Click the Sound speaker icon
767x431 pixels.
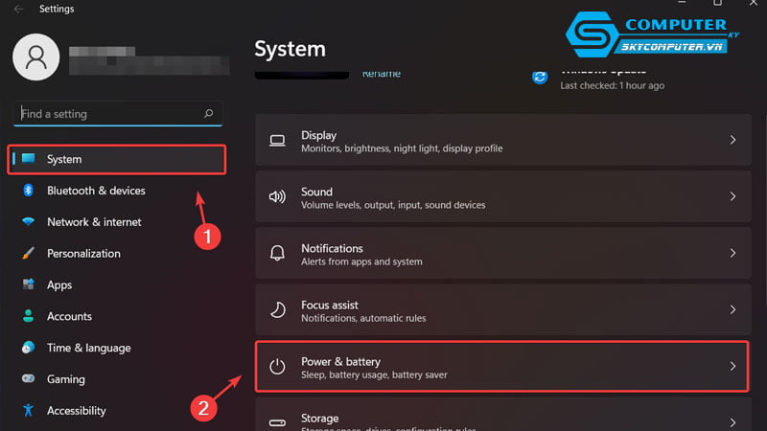coord(277,196)
